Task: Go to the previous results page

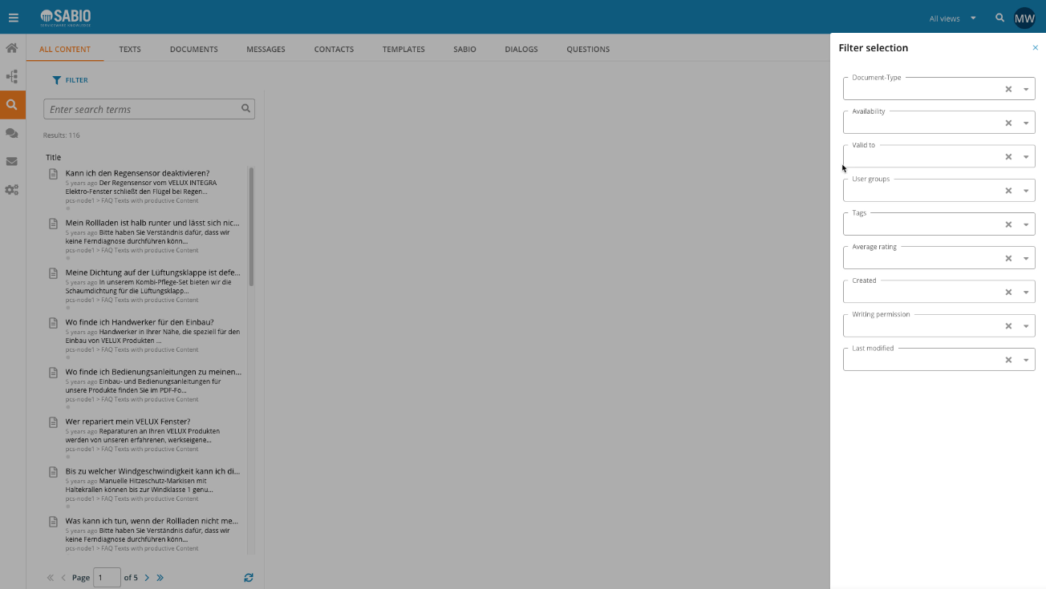Action: click(63, 577)
